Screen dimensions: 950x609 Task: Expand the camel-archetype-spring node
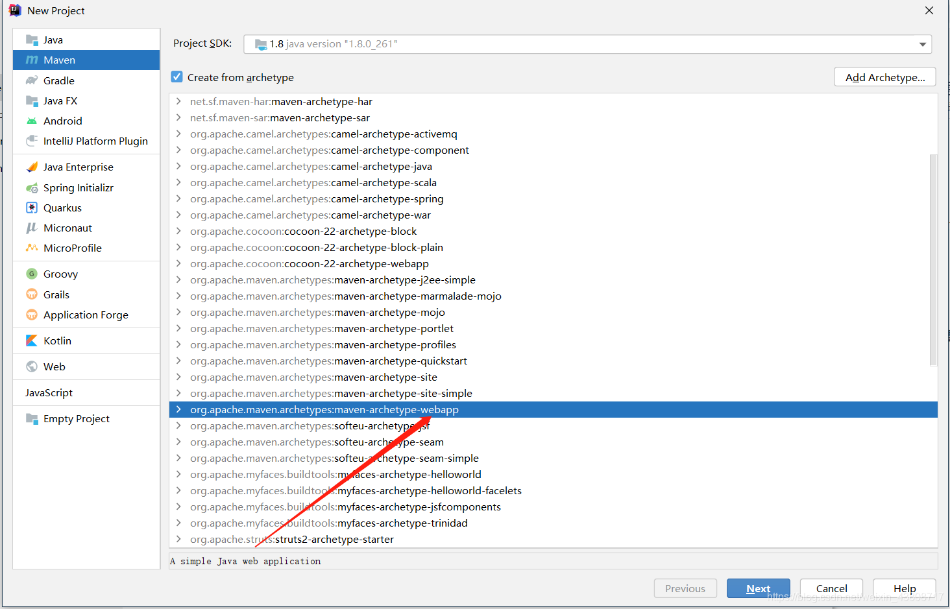click(x=178, y=198)
